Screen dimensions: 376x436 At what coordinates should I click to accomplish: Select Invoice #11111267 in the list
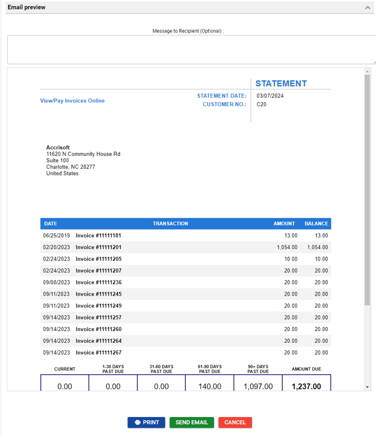pyautogui.click(x=98, y=352)
